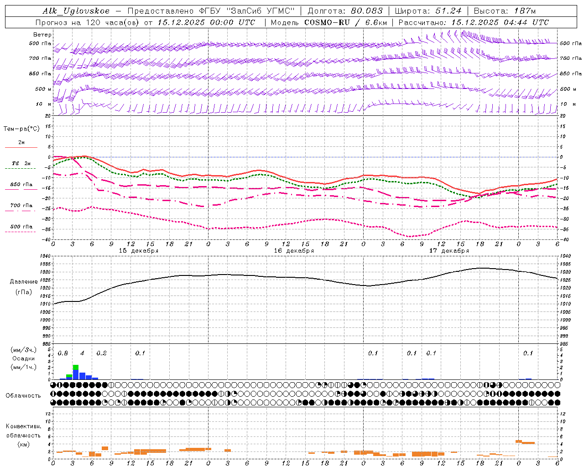Viewport: 584px width, 467px height.
Task: Click the precipitation amount '0.8'
Action: click(63, 353)
